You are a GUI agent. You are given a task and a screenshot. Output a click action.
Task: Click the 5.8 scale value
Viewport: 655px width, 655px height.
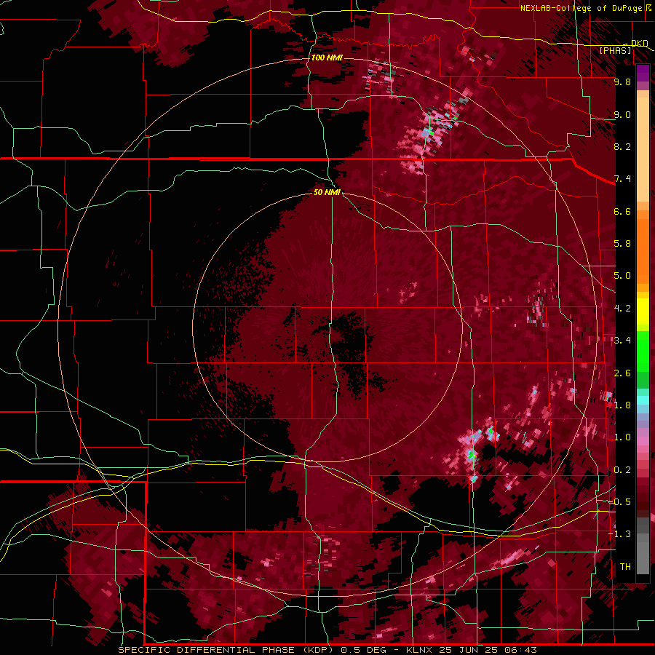622,244
